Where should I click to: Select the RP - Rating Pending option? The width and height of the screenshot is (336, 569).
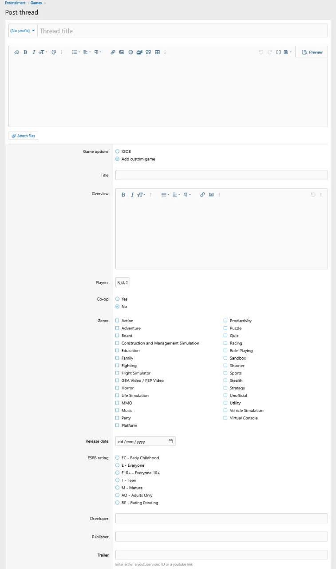point(118,503)
